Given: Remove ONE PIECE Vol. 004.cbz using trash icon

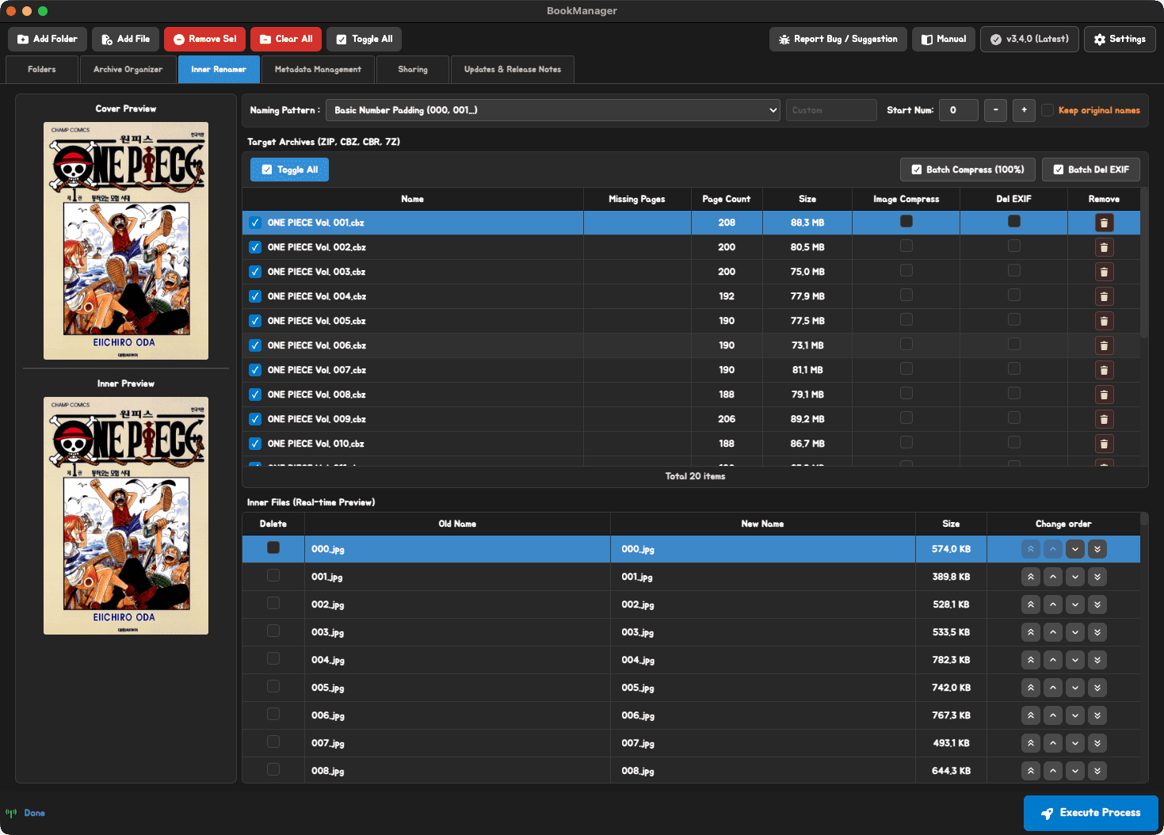Looking at the screenshot, I should [x=1104, y=296].
